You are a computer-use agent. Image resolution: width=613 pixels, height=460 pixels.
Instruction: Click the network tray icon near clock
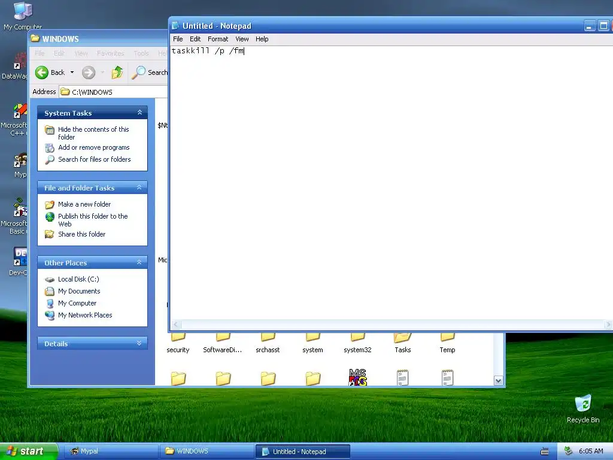[568, 451]
